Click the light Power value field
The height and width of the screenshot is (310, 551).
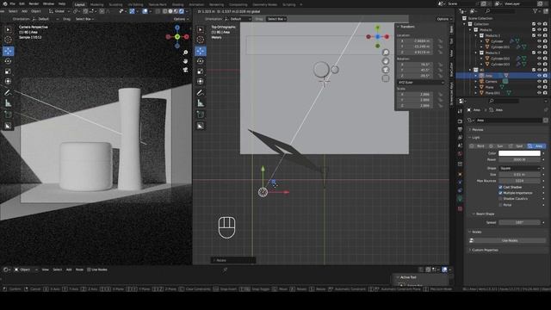(x=519, y=159)
